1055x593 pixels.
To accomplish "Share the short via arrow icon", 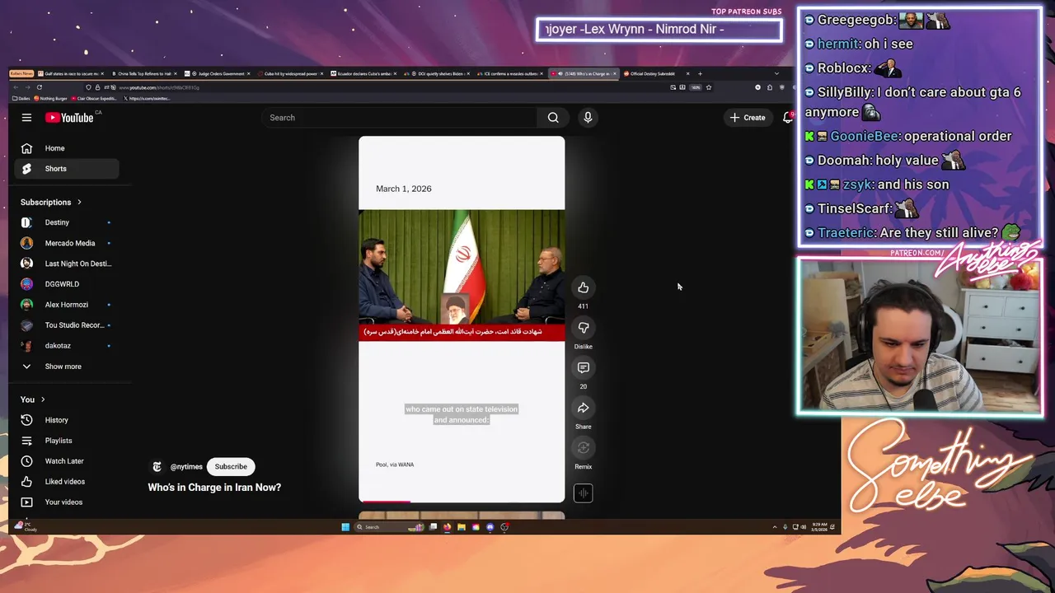I will 583,408.
